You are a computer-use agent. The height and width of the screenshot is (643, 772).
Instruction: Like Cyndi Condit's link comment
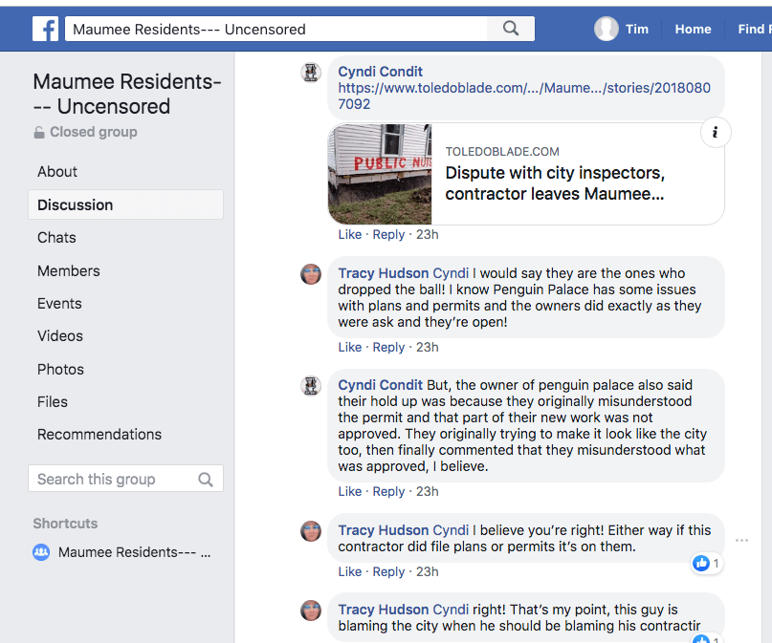click(x=349, y=234)
